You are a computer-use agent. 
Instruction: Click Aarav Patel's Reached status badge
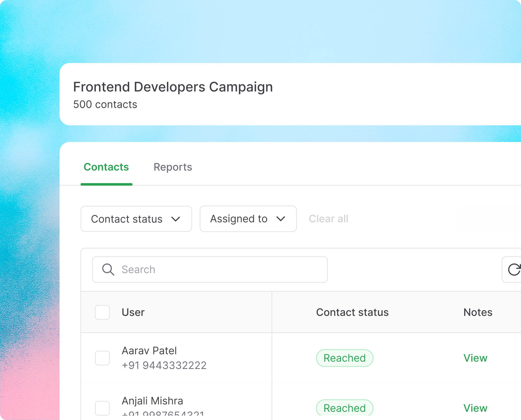coord(345,358)
